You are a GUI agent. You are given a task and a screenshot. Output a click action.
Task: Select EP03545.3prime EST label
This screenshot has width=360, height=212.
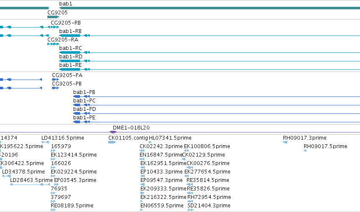[75, 180]
